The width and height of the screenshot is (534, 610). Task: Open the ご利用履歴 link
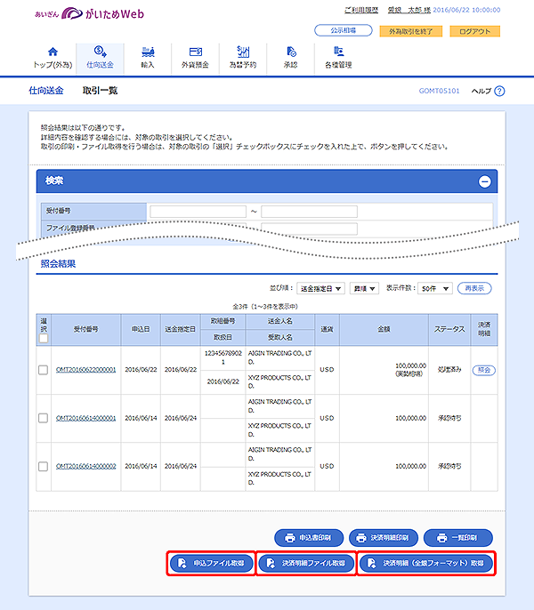[x=361, y=10]
